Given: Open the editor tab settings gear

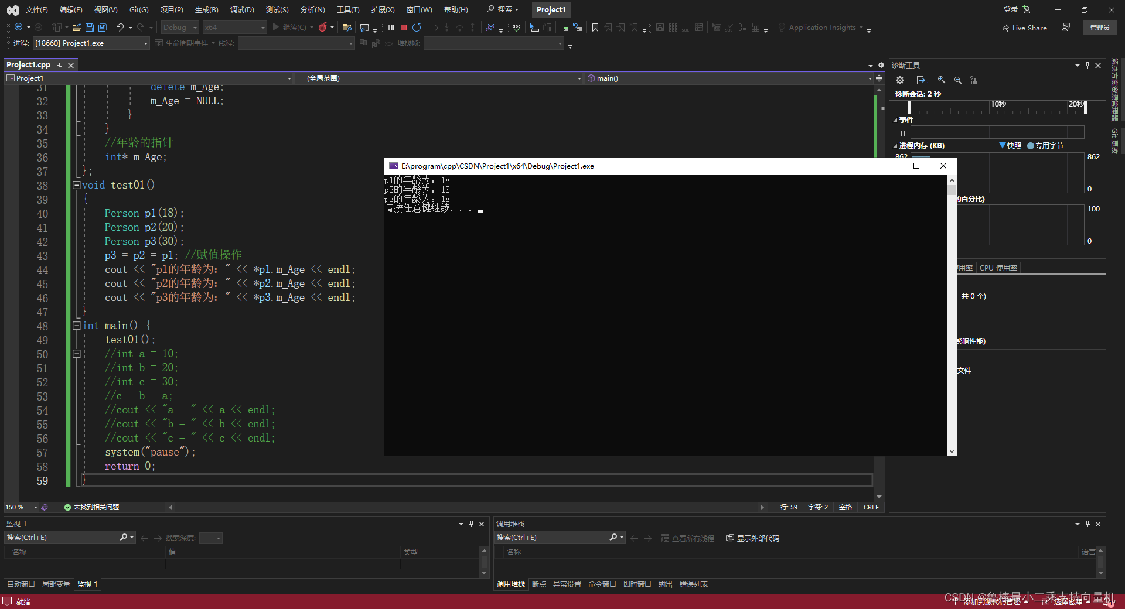Looking at the screenshot, I should tap(881, 65).
